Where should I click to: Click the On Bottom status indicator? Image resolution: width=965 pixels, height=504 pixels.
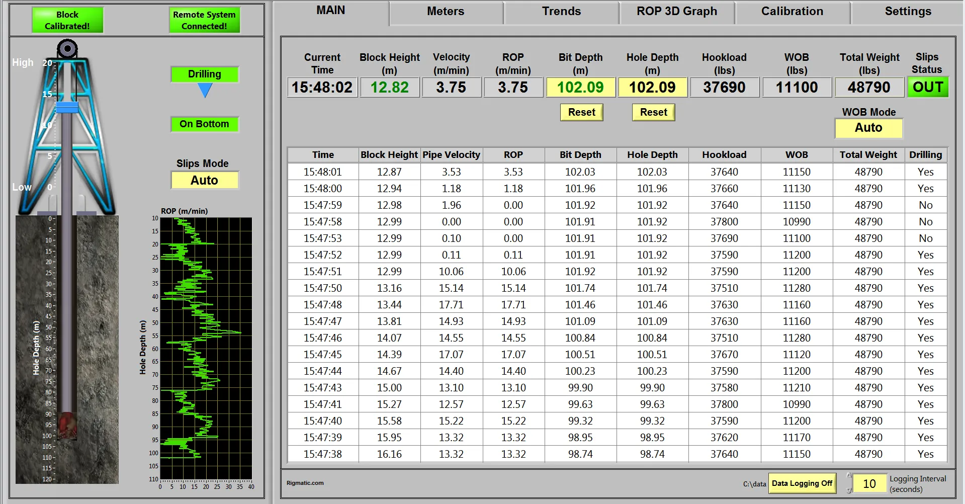pos(204,124)
